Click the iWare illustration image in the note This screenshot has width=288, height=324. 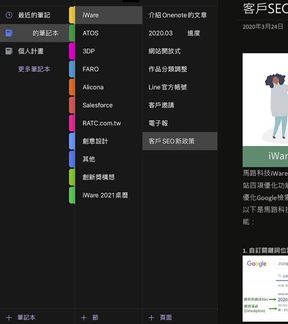265,110
